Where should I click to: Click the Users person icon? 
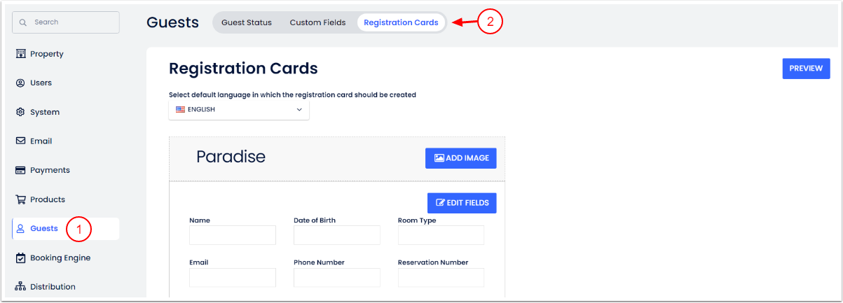[20, 83]
